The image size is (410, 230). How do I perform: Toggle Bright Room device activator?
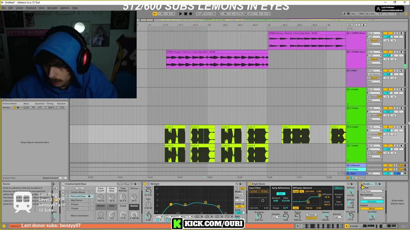point(250,184)
